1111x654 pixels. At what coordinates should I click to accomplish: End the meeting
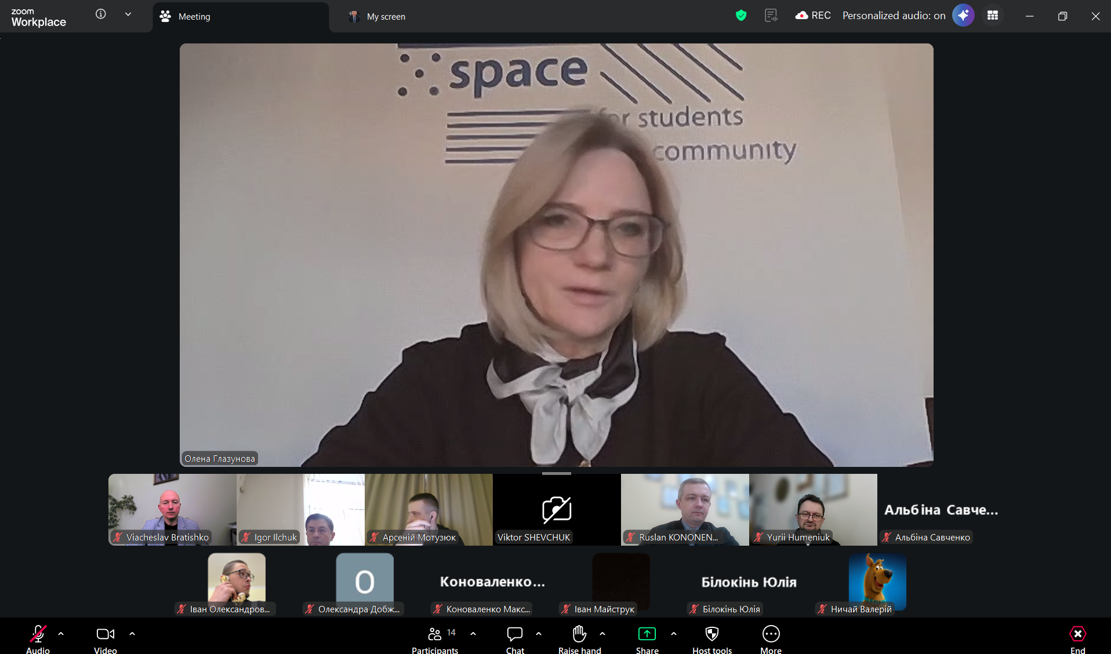pyautogui.click(x=1078, y=639)
